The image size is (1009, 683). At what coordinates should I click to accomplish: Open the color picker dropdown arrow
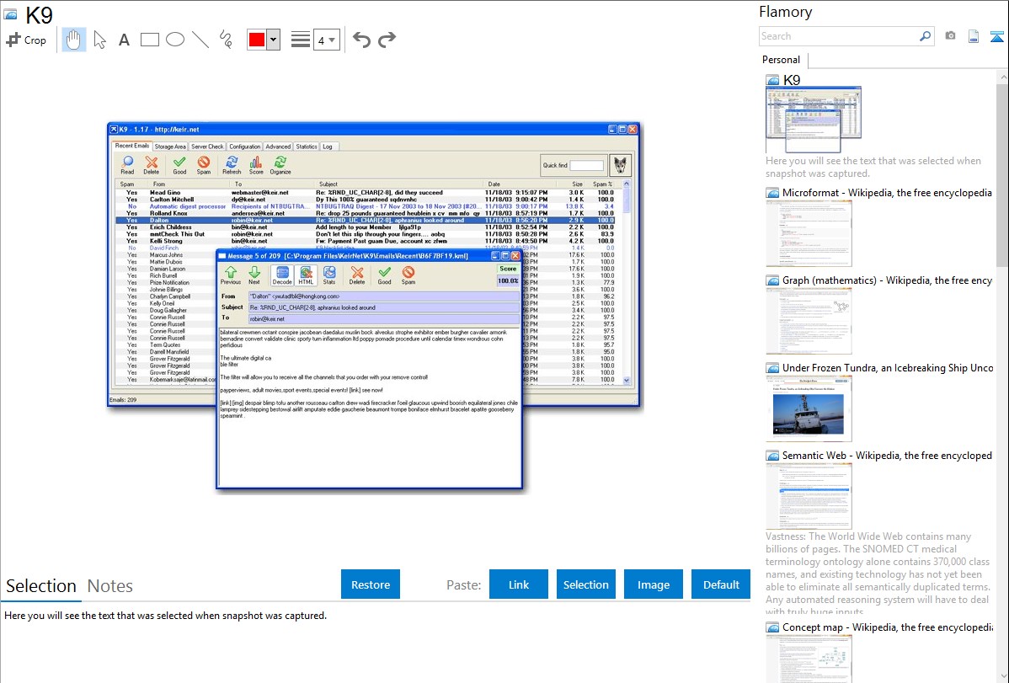273,40
